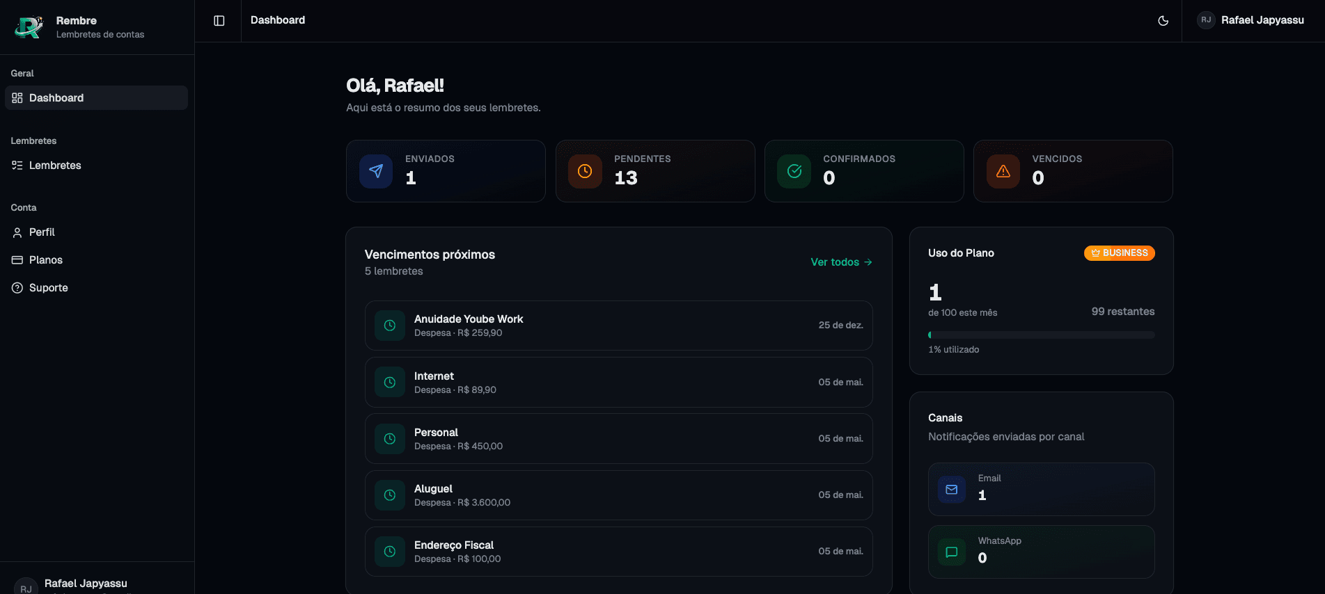Open Rafael Japyassu user menu in header

pyautogui.click(x=1251, y=20)
